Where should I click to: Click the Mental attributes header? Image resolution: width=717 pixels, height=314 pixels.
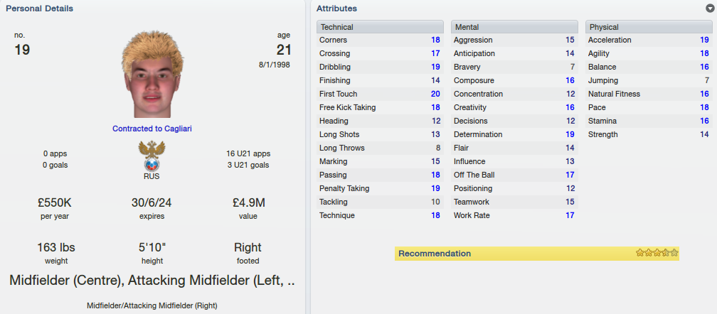coord(514,27)
